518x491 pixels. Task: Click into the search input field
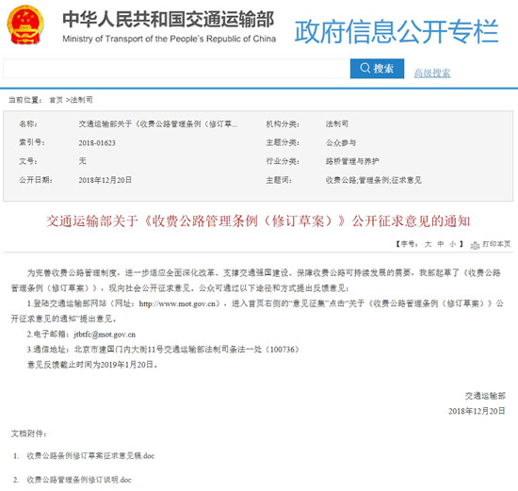[176, 69]
